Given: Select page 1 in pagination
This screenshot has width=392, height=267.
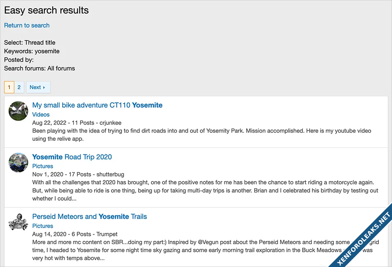Looking at the screenshot, I should [9, 87].
